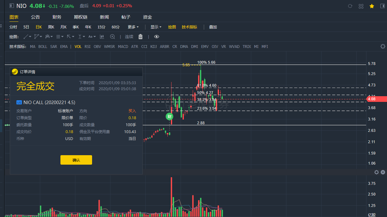Viewport: 387px width, 217px height.
Task: Click the 叠加 overlay button
Action: tap(213, 27)
